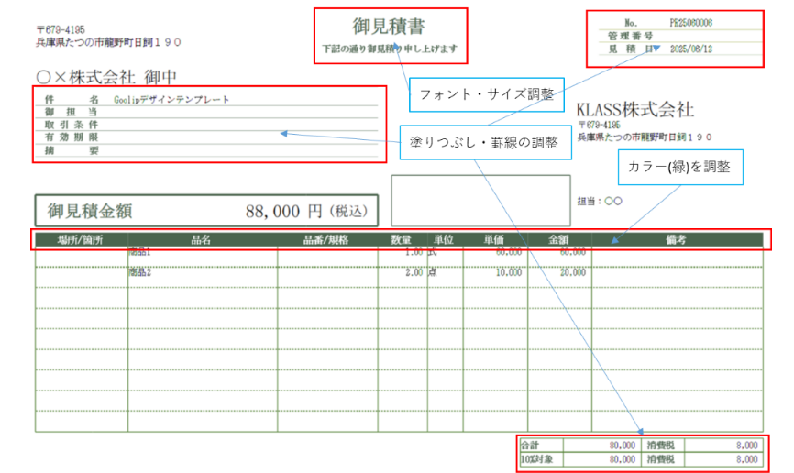Select the 塗りつぶし・罫線の調整 callout box

pos(484,144)
